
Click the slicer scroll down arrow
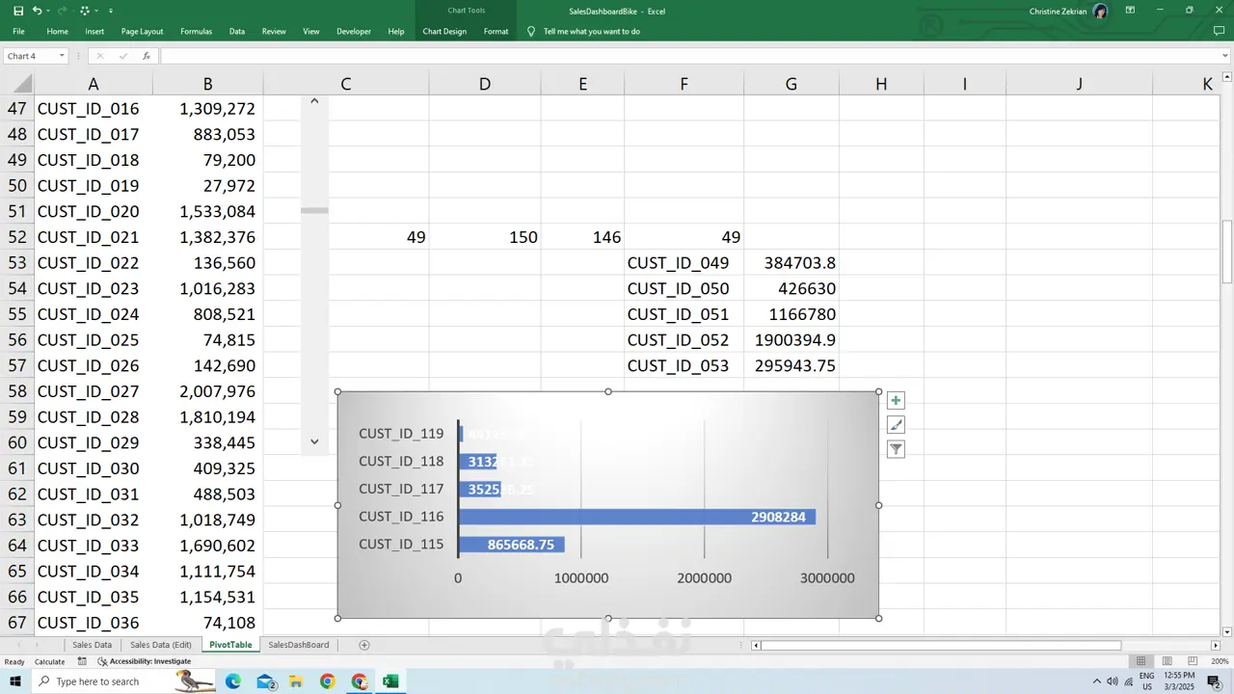[314, 441]
